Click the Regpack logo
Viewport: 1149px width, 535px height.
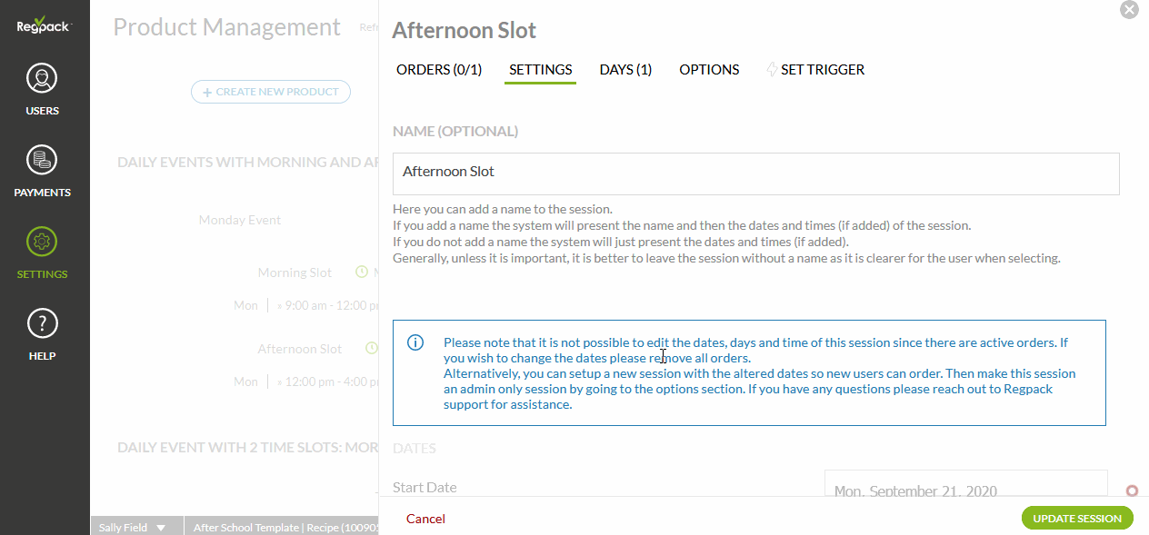coord(43,27)
